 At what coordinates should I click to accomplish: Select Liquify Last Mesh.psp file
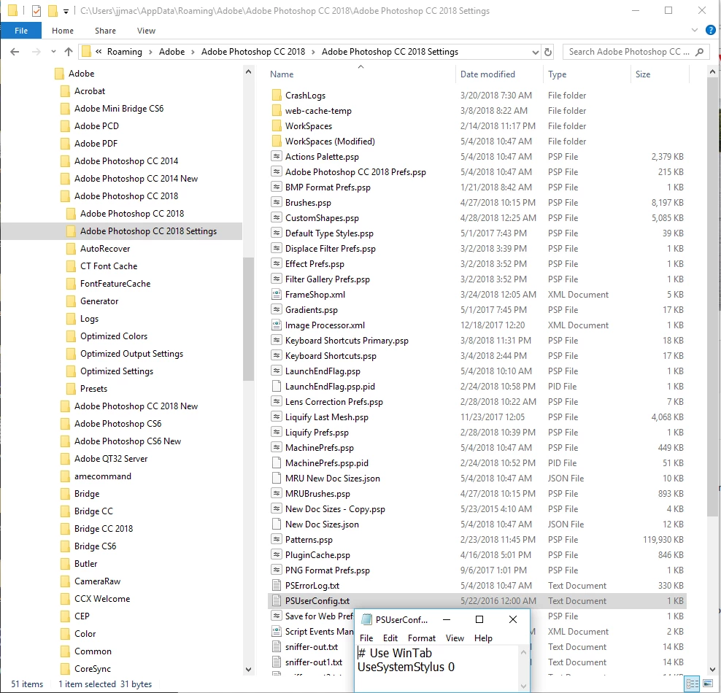pos(327,417)
